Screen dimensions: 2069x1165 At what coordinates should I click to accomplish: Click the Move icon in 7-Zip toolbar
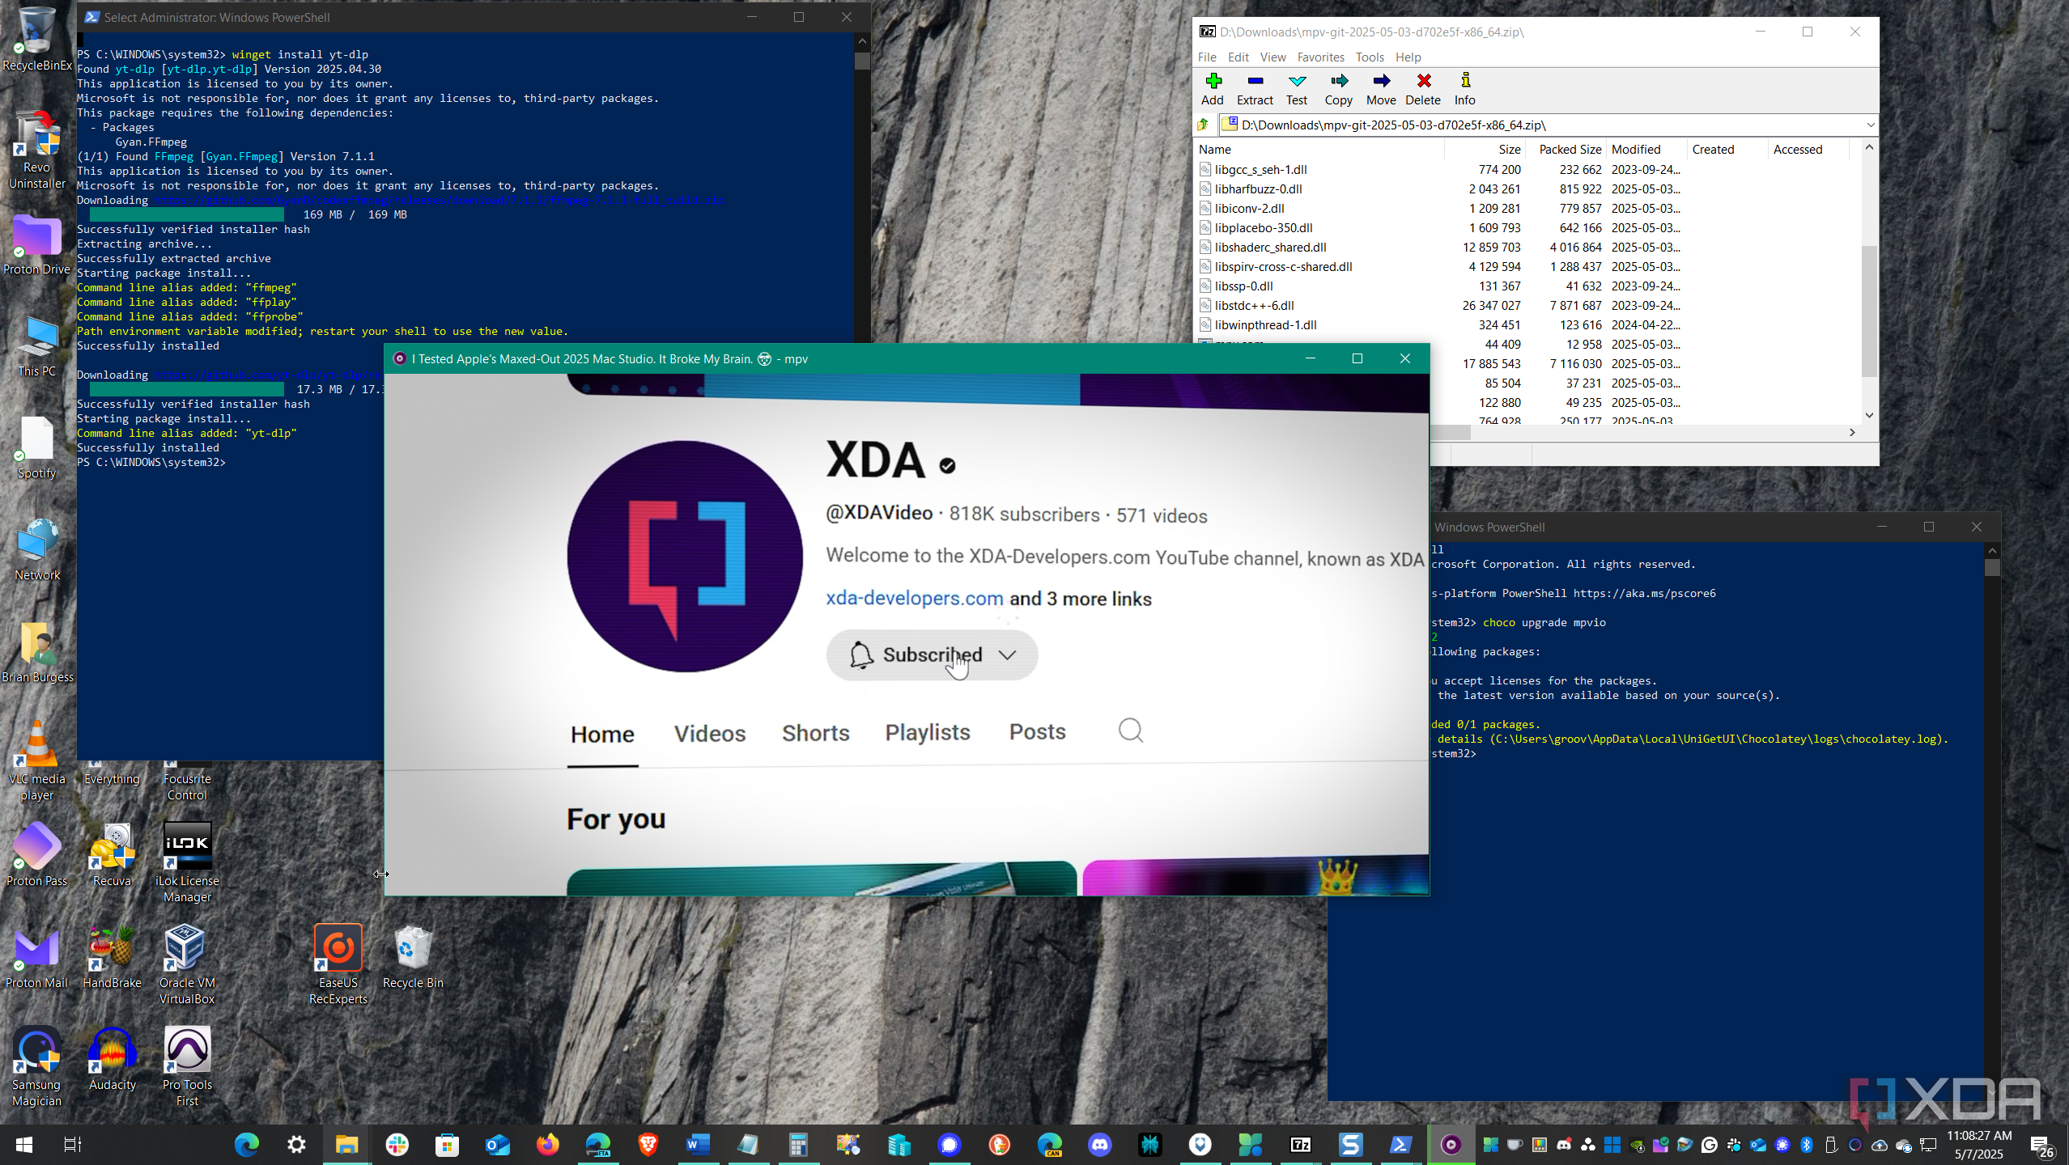click(x=1381, y=89)
